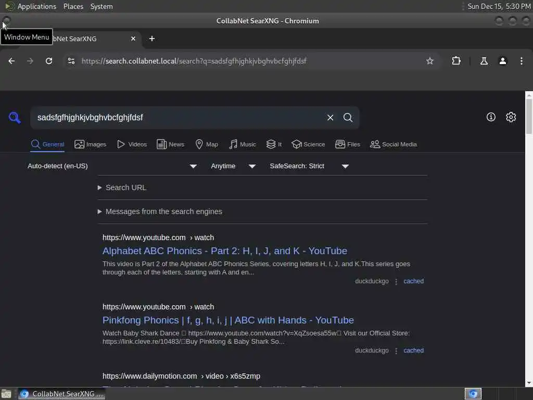Open Chrome Labs flask icon
The image size is (533, 400).
coord(484,61)
